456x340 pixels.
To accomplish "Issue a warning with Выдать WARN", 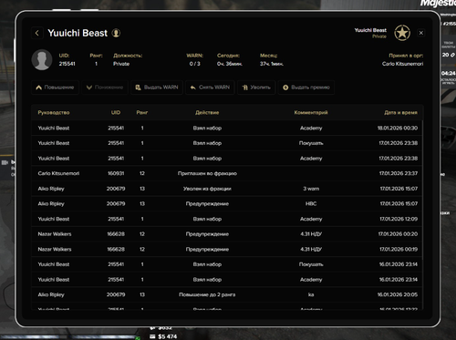I will point(157,88).
